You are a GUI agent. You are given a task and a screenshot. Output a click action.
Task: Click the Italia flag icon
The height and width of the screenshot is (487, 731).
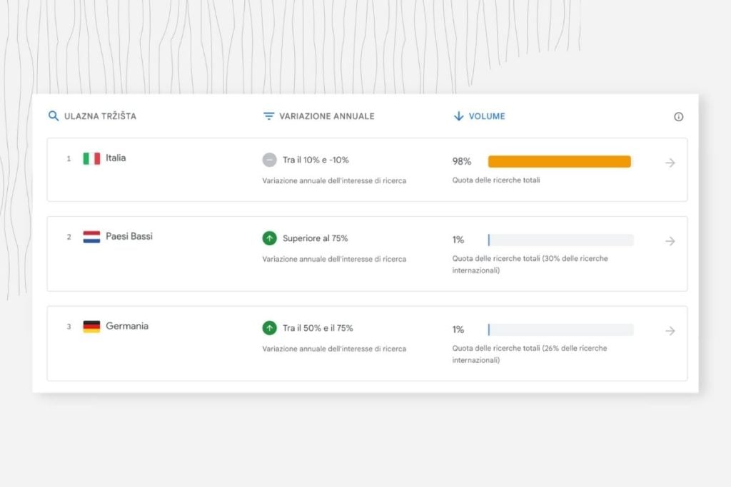pyautogui.click(x=91, y=159)
